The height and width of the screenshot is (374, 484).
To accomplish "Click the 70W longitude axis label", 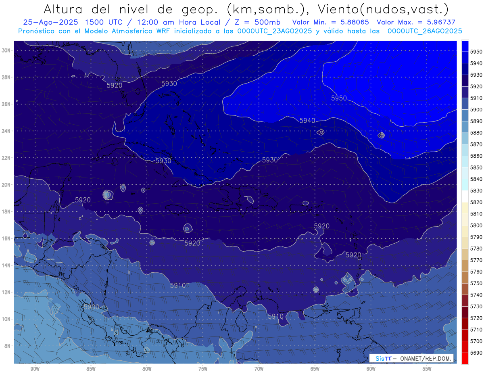I will 259,369.
